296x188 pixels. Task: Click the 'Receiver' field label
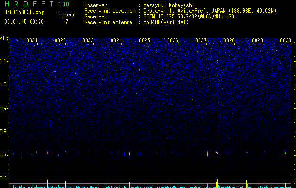pyautogui.click(x=96, y=16)
